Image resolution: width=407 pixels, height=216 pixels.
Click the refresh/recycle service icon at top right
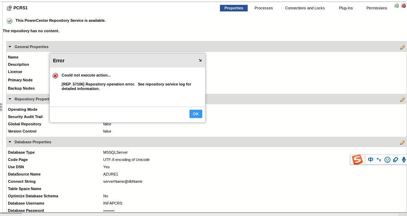coord(397,6)
